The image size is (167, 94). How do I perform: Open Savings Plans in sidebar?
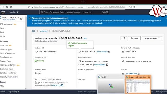5,61
